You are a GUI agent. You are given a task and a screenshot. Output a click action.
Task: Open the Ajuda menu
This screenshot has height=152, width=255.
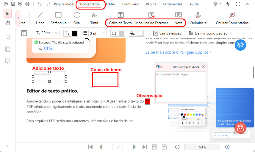[x=194, y=4]
